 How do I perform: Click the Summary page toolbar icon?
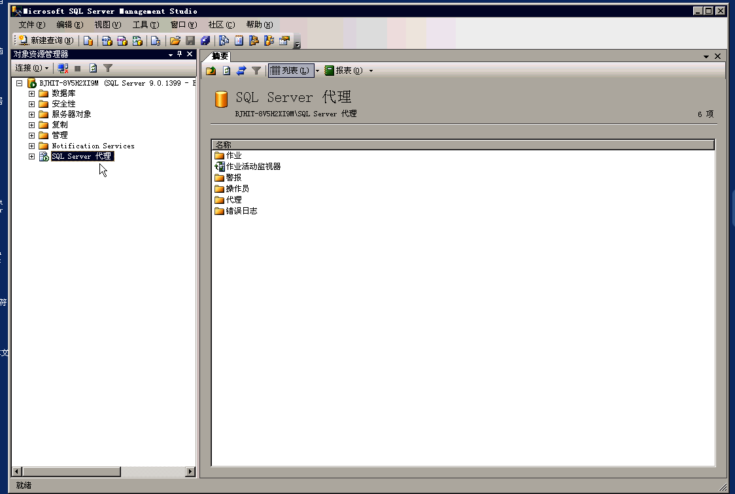[x=239, y=41]
